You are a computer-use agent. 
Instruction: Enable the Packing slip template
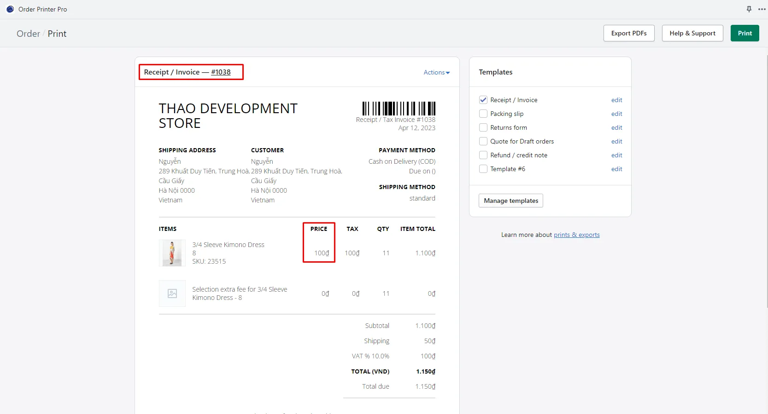point(483,114)
